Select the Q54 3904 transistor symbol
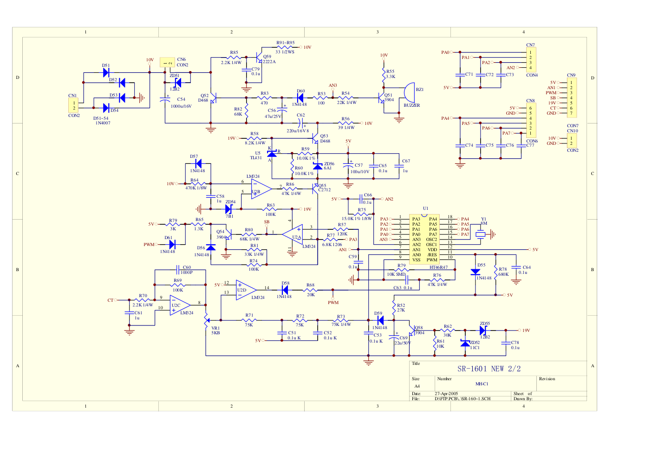This screenshot has height=461, width=652. click(228, 234)
